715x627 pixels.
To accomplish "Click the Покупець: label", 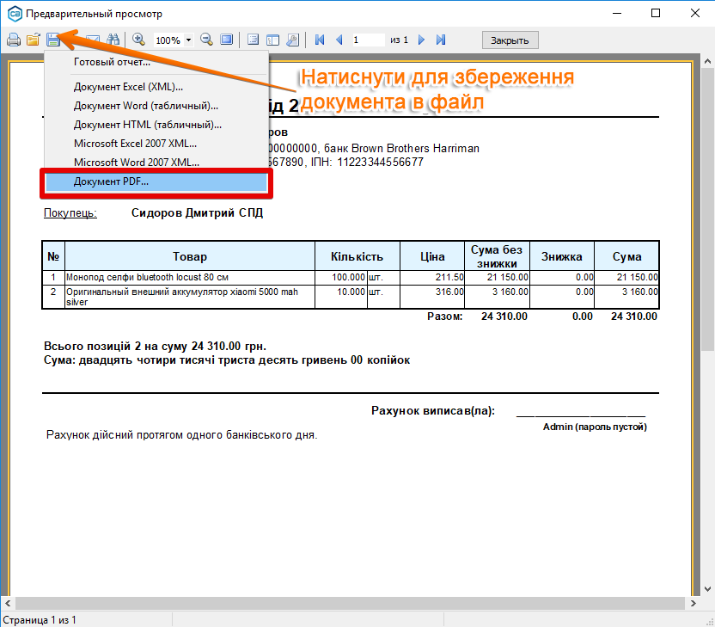I will point(70,213).
